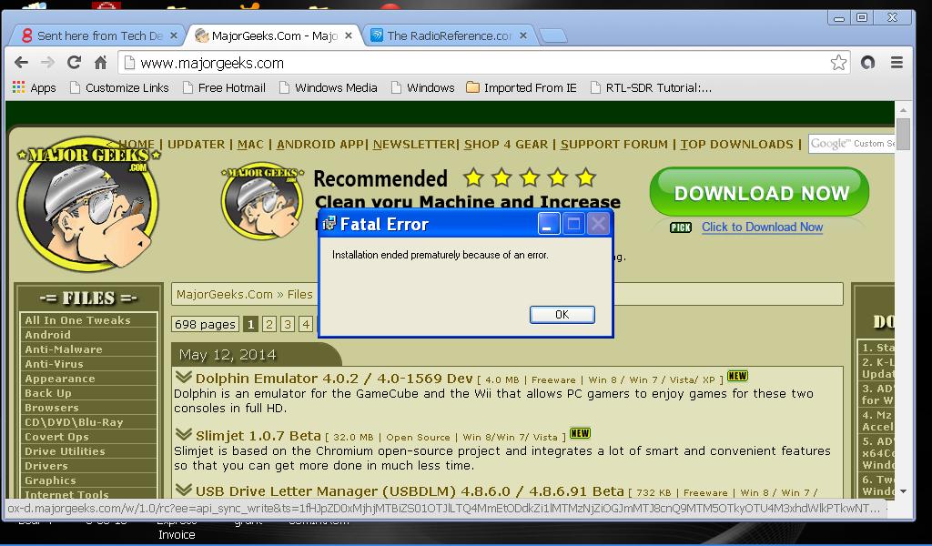Click the Google Custom Search box
Viewport: 932px width, 546px height.
(851, 144)
